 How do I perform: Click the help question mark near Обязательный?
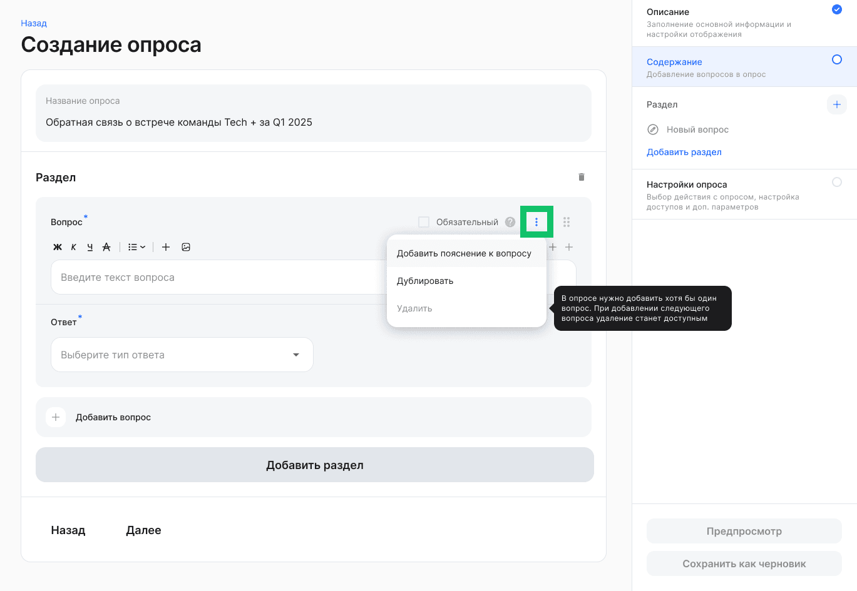pos(510,221)
